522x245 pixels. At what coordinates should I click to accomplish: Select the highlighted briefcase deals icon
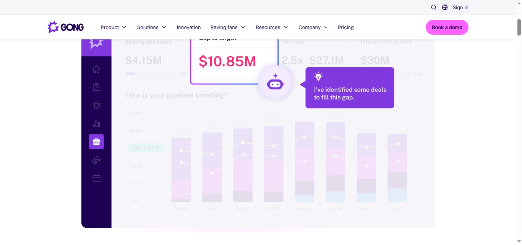(96, 141)
